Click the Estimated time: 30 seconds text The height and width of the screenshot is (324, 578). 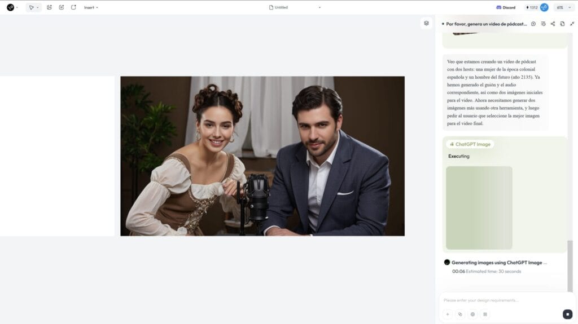pyautogui.click(x=493, y=272)
